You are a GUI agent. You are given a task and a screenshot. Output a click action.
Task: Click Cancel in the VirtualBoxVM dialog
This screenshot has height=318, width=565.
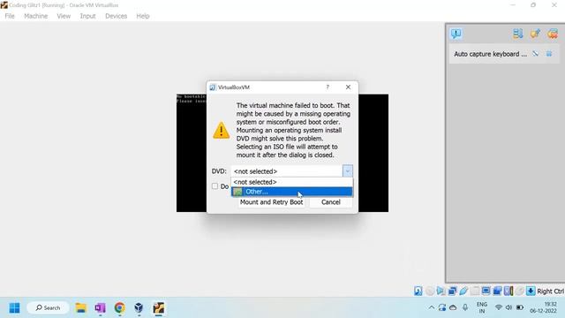[x=331, y=202]
